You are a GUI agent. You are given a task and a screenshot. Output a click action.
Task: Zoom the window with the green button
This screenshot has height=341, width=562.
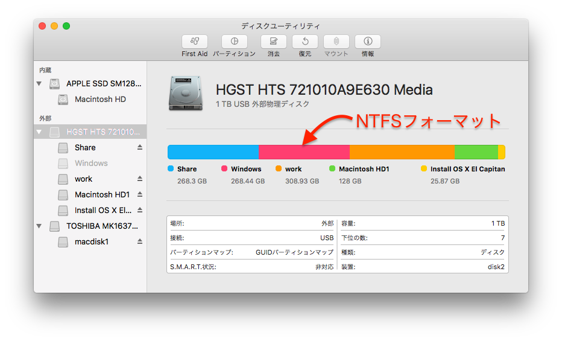point(66,26)
